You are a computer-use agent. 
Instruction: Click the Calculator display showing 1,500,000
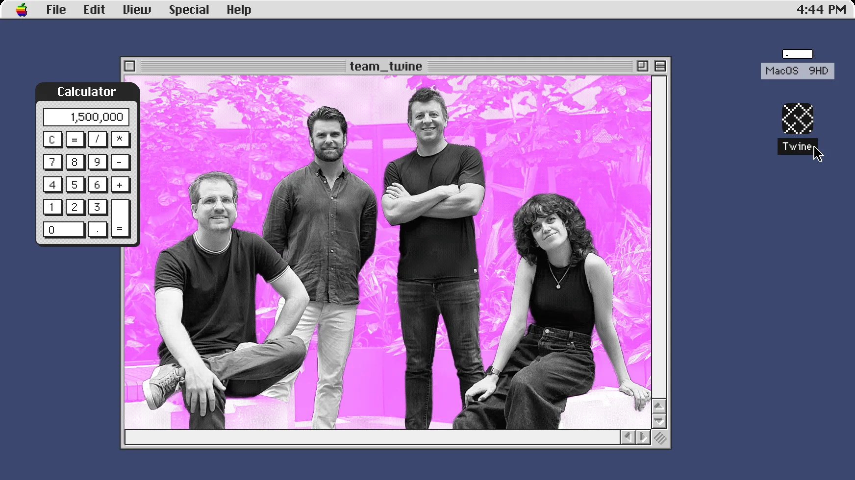pyautogui.click(x=86, y=117)
